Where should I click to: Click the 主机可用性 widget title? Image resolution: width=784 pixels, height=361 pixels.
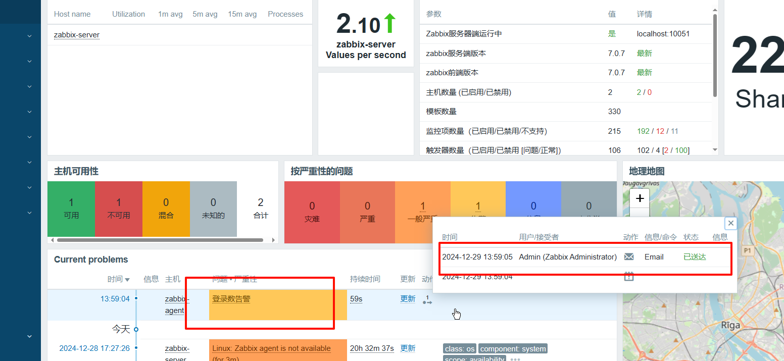coord(76,171)
